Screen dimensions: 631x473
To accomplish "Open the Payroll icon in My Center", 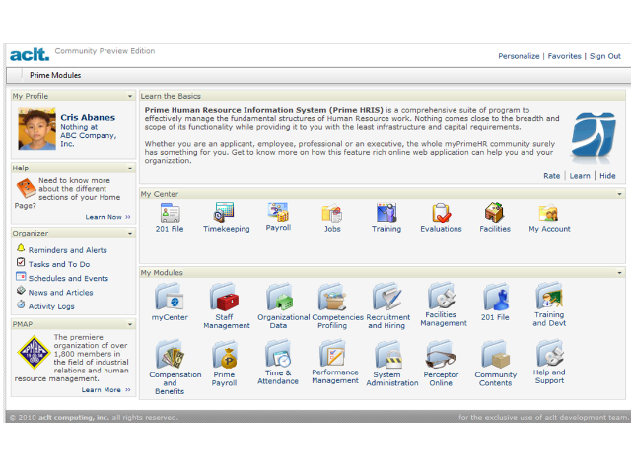I will point(278,212).
